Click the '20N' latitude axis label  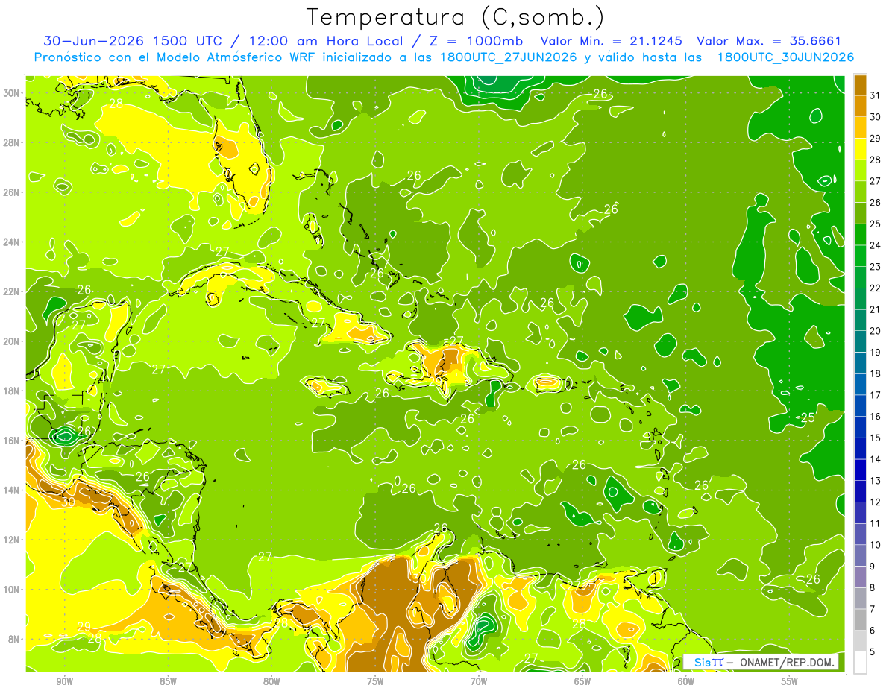[13, 341]
